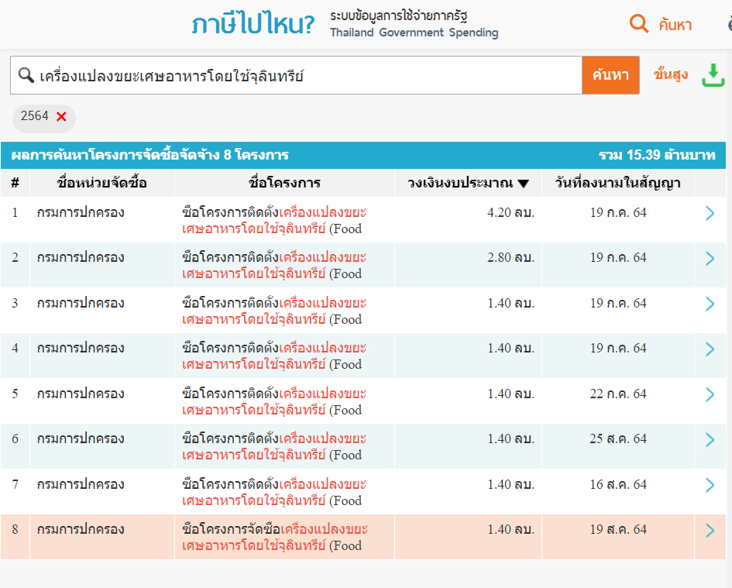
Task: Open row 3 details using right chevron
Action: 710,304
